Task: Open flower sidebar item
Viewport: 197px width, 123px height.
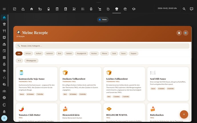Action: click(x=4, y=64)
